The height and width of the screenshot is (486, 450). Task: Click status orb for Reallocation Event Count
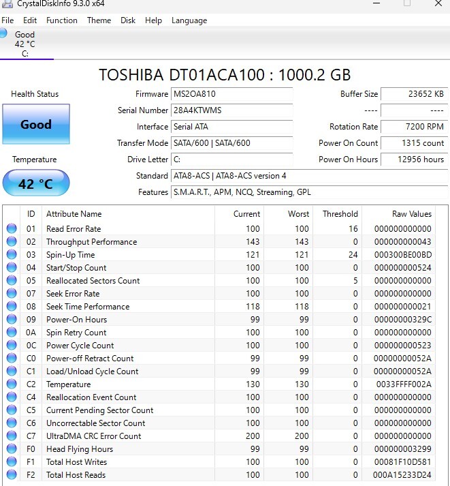(x=12, y=397)
